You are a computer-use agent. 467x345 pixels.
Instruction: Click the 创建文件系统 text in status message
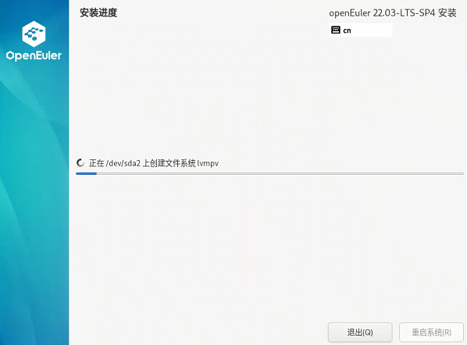pyautogui.click(x=173, y=163)
